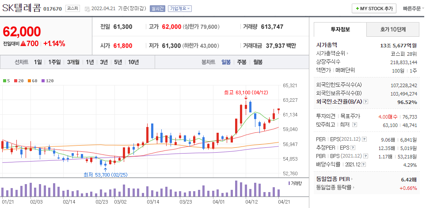Click the red 20-day moving average legend
Viewport: 426px width, 208px height.
coord(19,81)
